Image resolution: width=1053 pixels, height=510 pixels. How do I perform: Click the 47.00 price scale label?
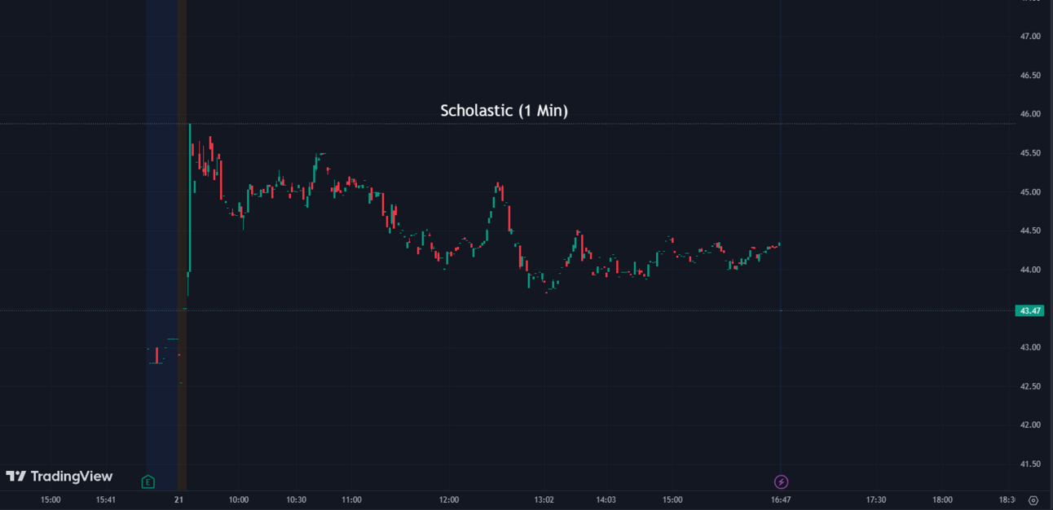pos(1030,37)
